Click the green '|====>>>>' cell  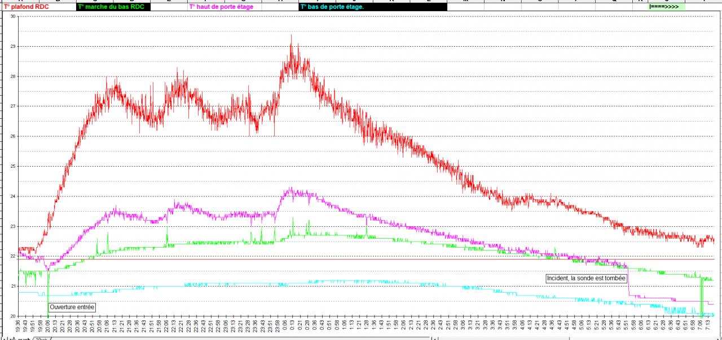pos(666,7)
